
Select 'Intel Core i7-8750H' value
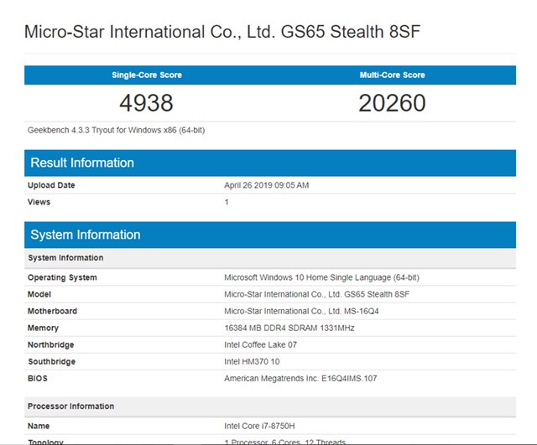[259, 426]
